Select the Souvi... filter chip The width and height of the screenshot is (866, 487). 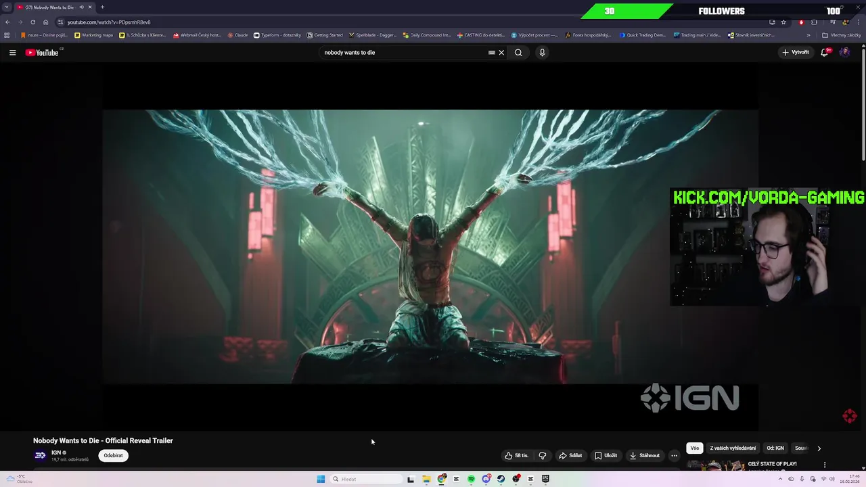pyautogui.click(x=801, y=448)
